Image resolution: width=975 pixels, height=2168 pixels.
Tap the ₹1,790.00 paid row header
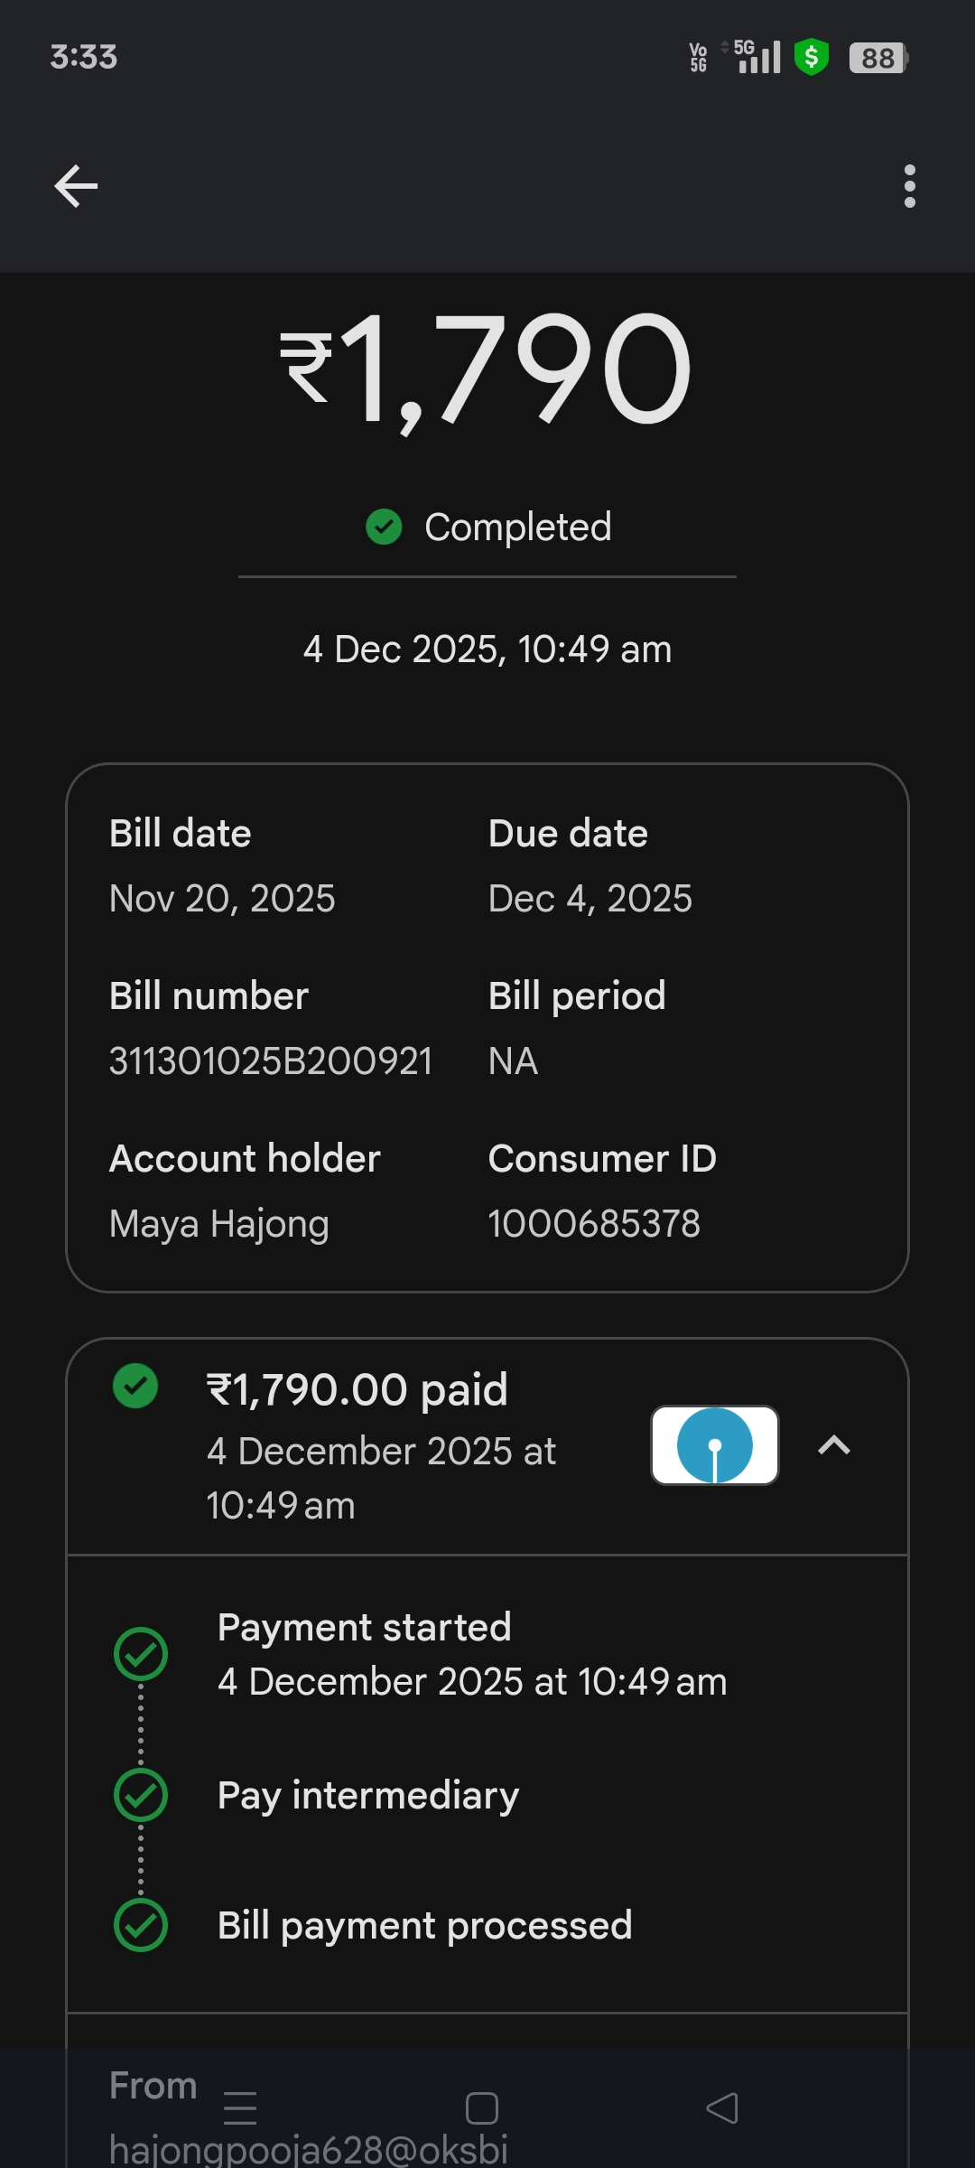click(x=357, y=1389)
